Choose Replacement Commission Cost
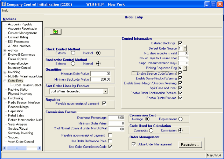Image resolution: width=224 pixels, height=159 pixels. 180,119
